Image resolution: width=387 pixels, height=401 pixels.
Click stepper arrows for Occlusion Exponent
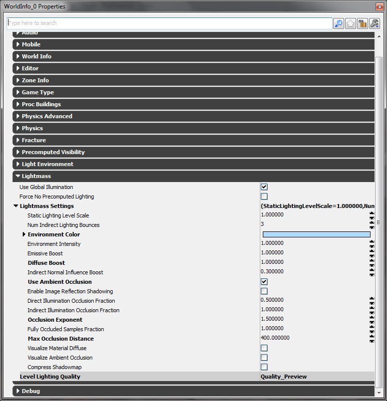(372, 320)
